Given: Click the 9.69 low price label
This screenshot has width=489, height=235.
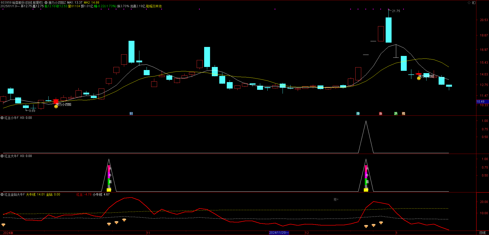Looking at the screenshot, I should pos(32,111).
